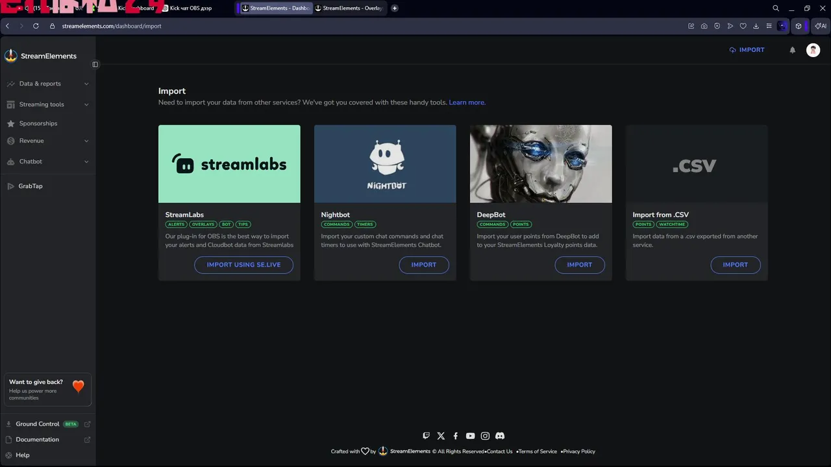Open the X social icon in footer

(441, 436)
